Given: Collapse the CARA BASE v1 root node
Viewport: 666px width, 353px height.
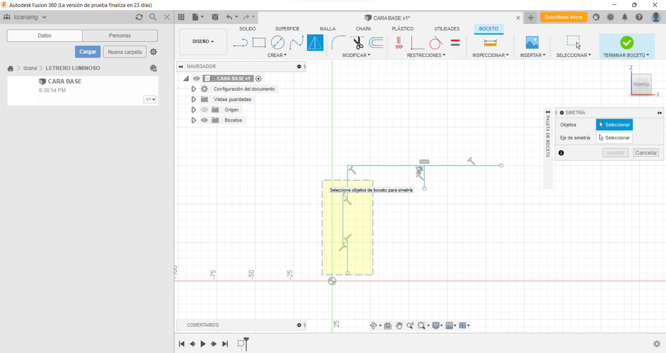Looking at the screenshot, I should (x=186, y=78).
